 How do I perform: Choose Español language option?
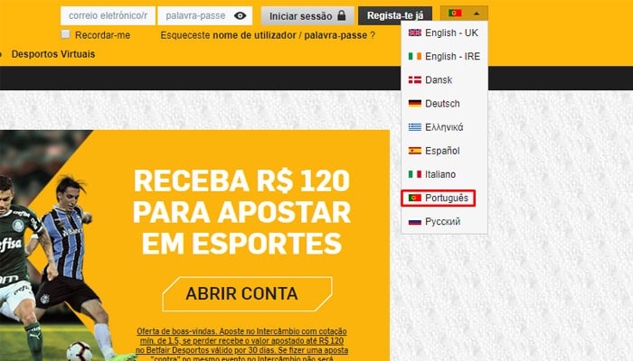coord(444,151)
